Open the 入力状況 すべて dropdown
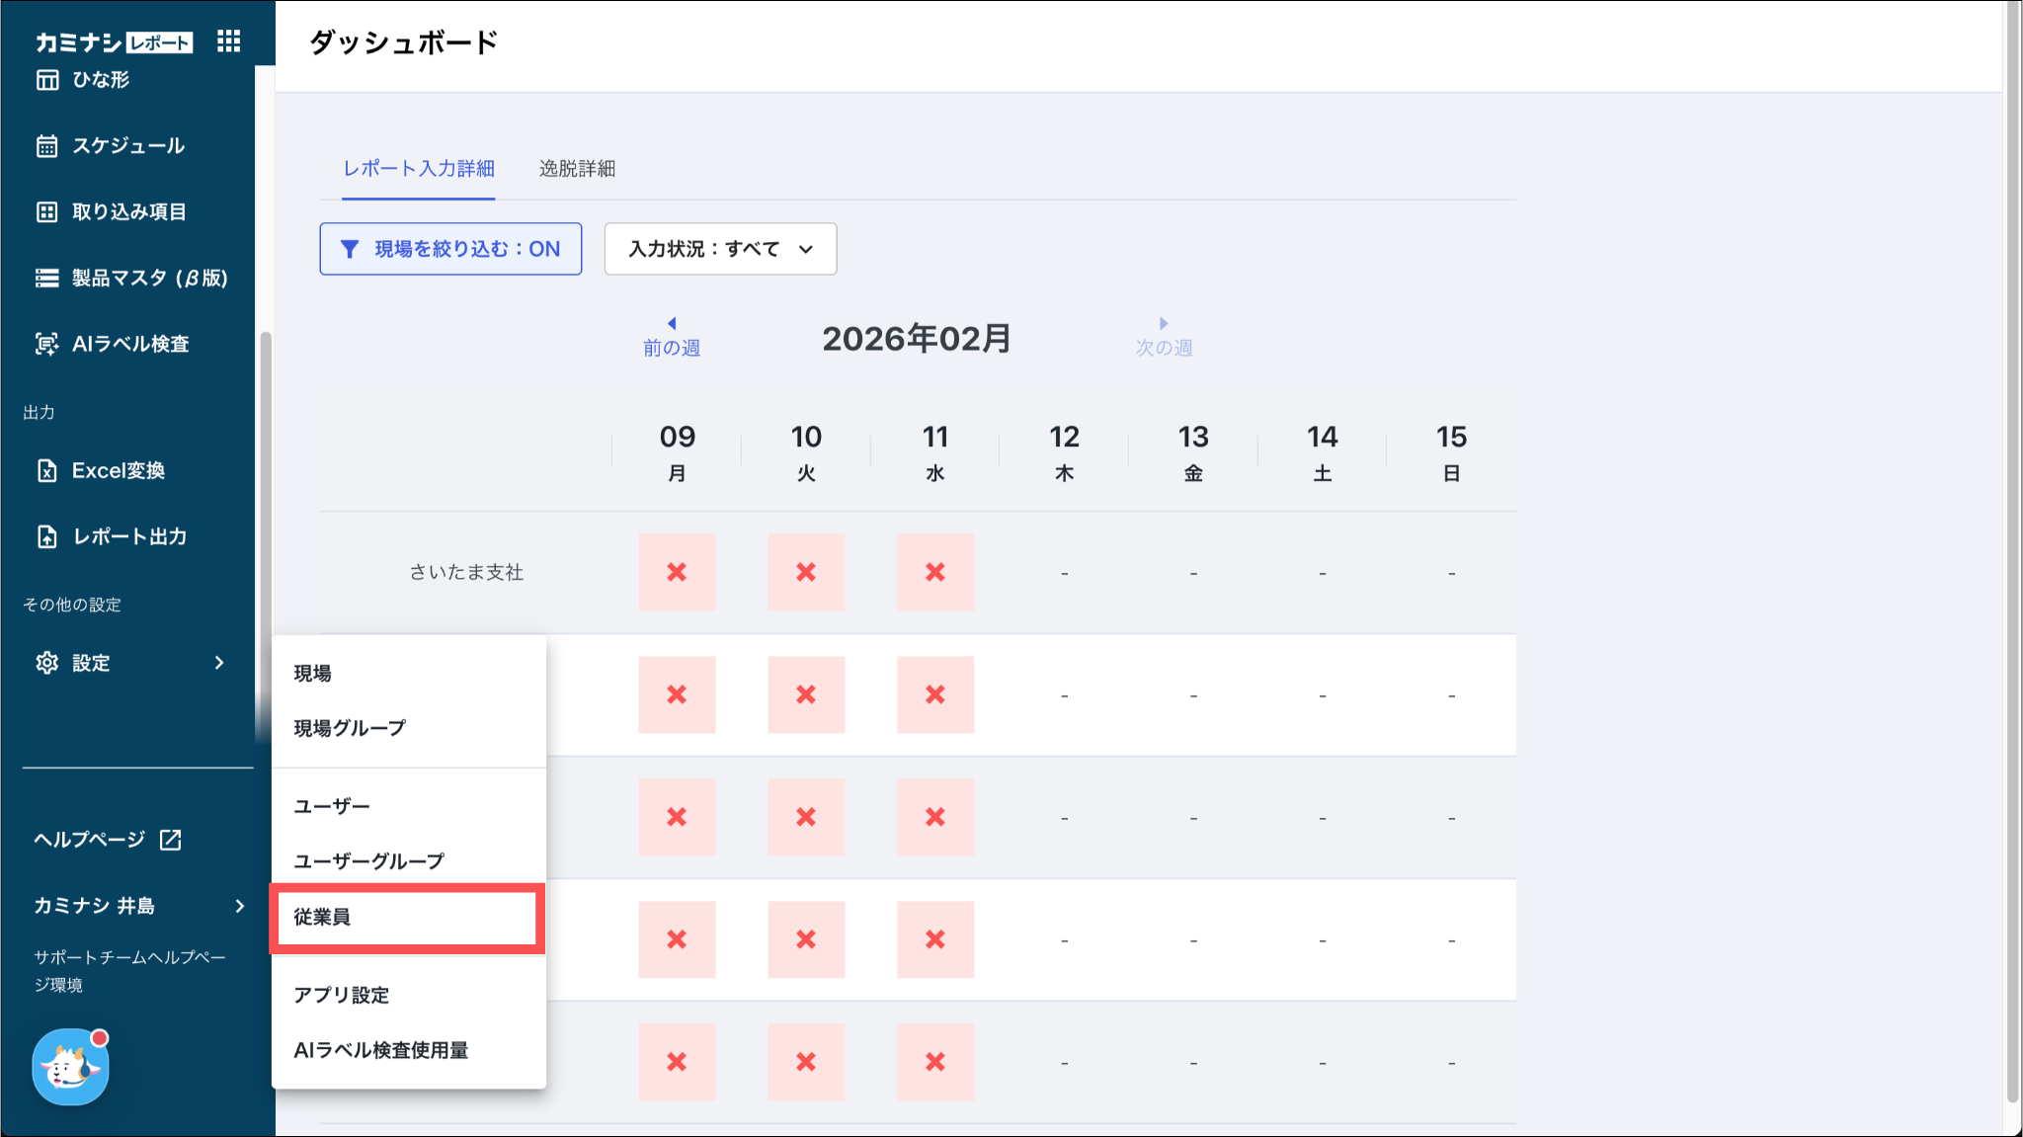The image size is (2023, 1137). click(720, 249)
